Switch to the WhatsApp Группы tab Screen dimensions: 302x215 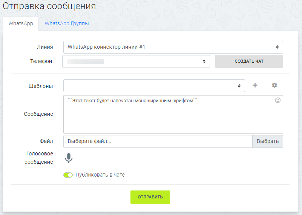point(67,23)
